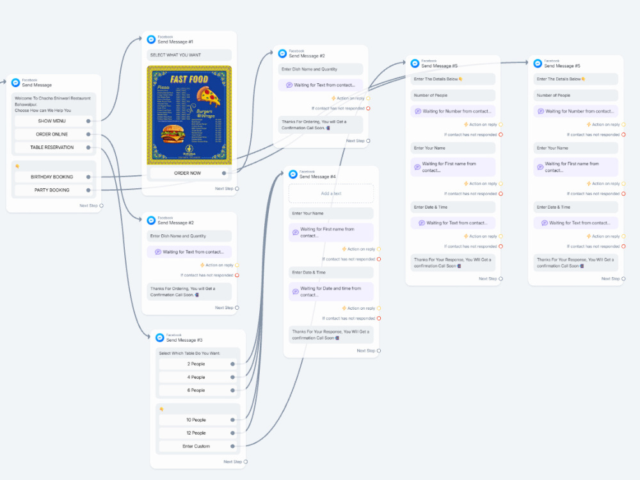Choose the 6 People button
The image size is (640, 480).
pos(198,390)
